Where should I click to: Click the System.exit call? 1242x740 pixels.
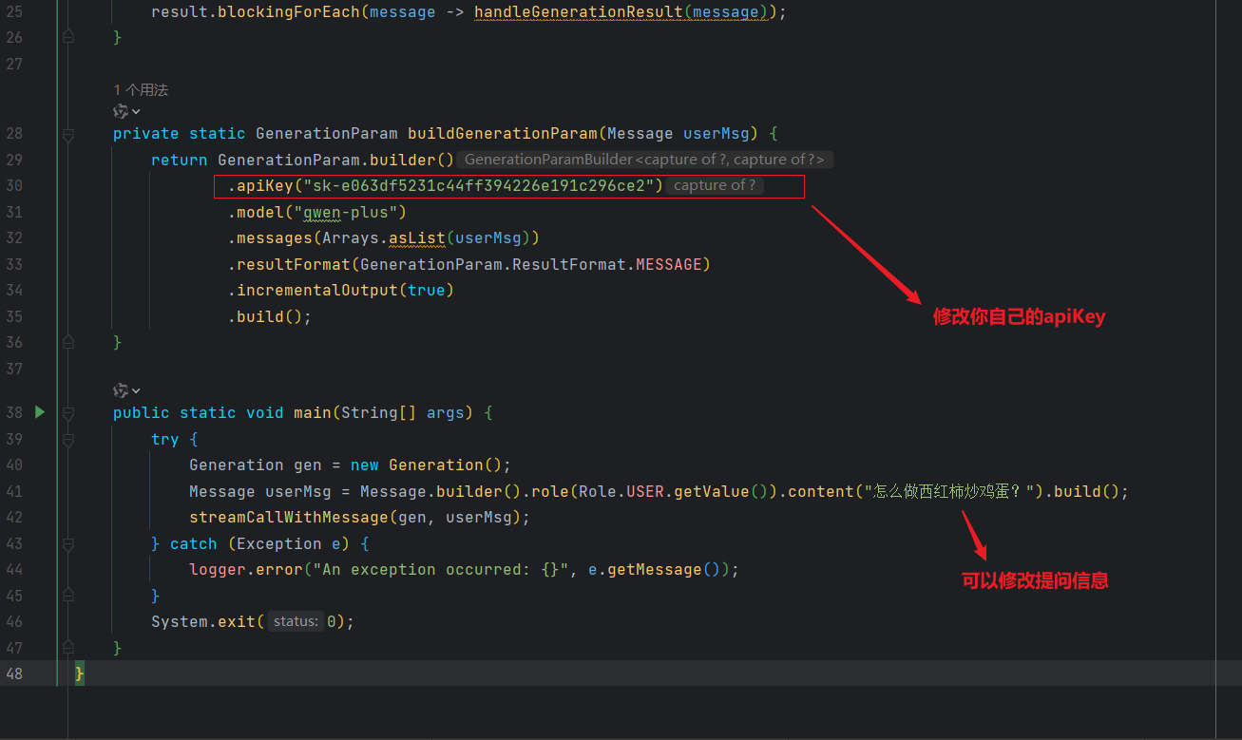coord(203,621)
